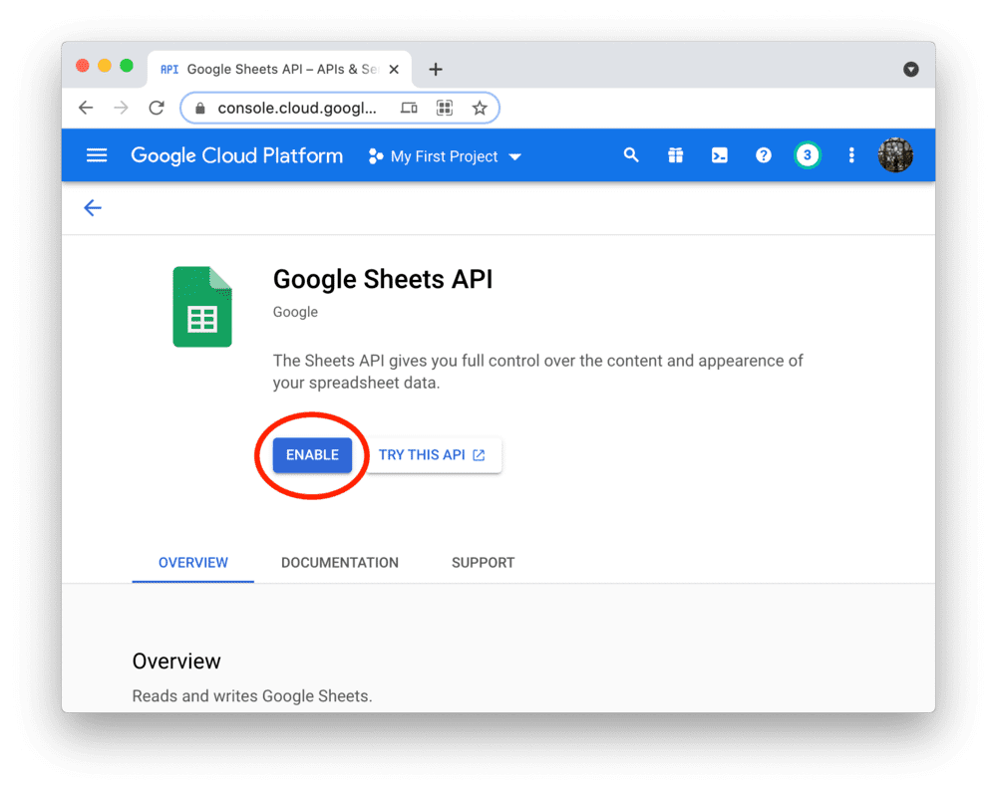
Task: Switch to the DOCUMENTATION tab
Action: coord(339,562)
